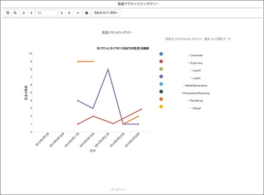
Task: Click the 監査活動数 y-axis label
Action: (26, 93)
